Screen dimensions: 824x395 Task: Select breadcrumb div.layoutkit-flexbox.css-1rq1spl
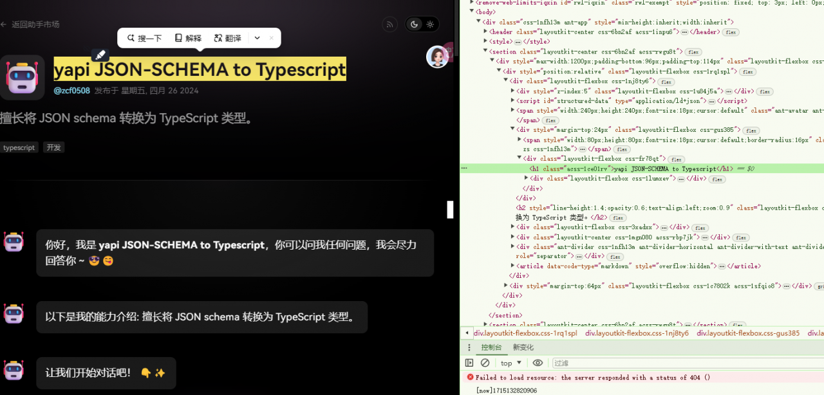click(x=525, y=333)
